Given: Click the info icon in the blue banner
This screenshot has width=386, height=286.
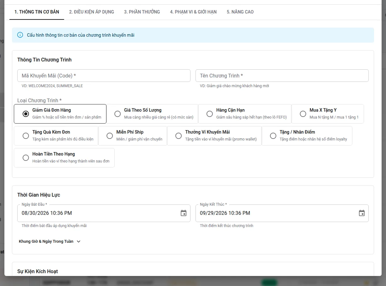Looking at the screenshot, I should point(20,35).
